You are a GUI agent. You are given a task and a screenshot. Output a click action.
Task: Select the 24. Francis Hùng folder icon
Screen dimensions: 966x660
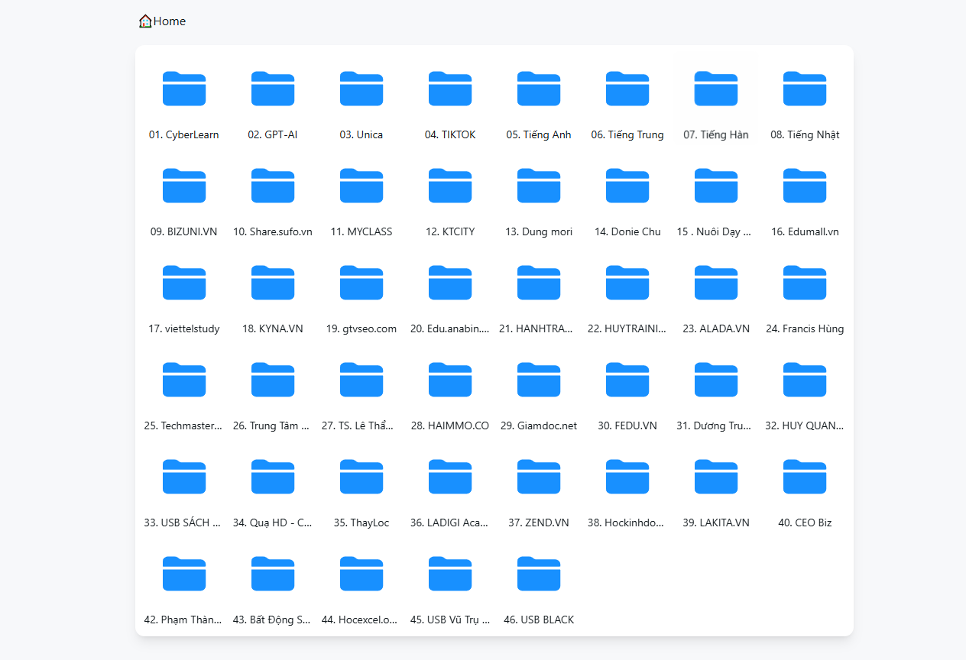point(805,283)
